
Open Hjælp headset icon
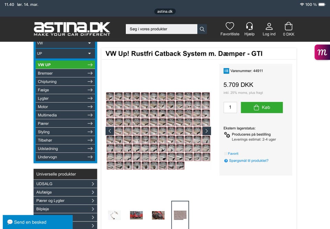click(x=250, y=26)
